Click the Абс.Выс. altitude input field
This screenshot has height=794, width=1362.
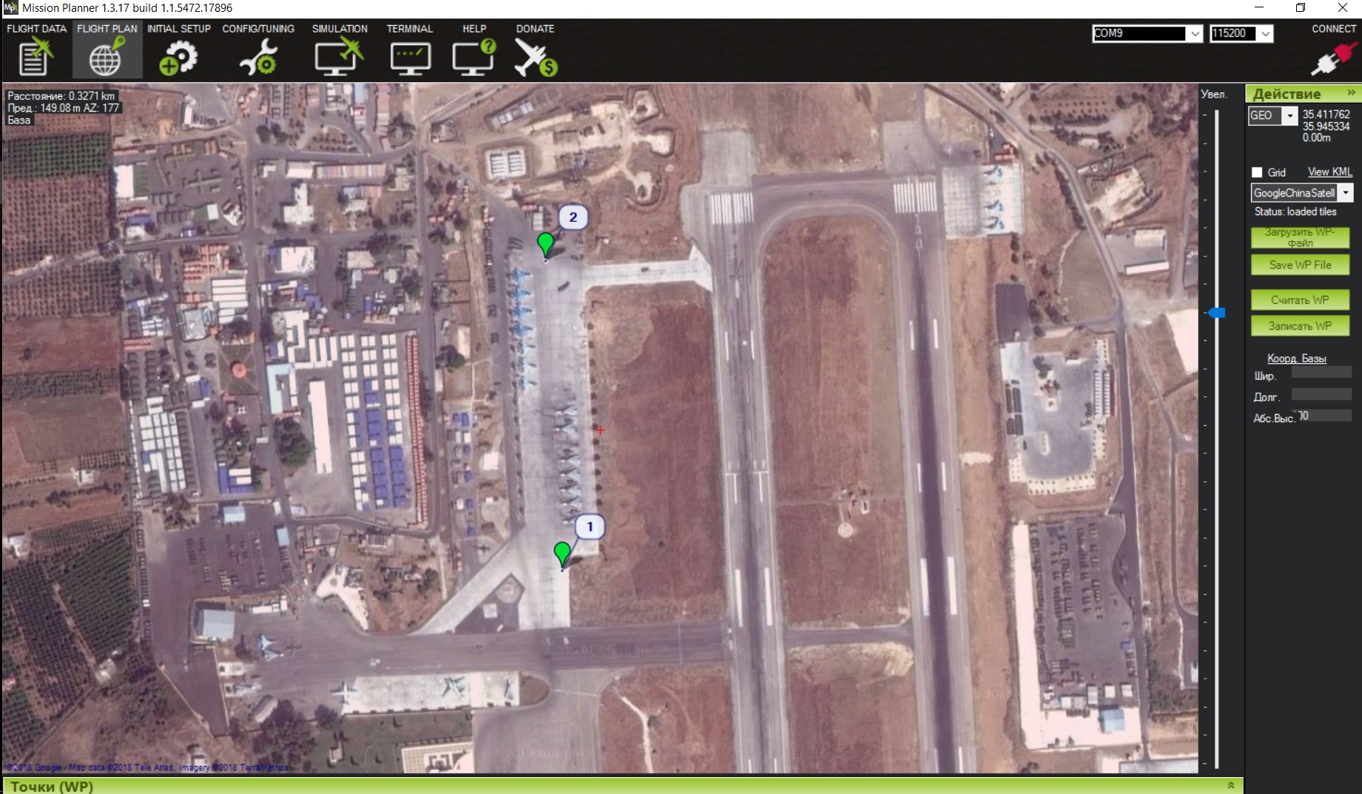[1321, 415]
